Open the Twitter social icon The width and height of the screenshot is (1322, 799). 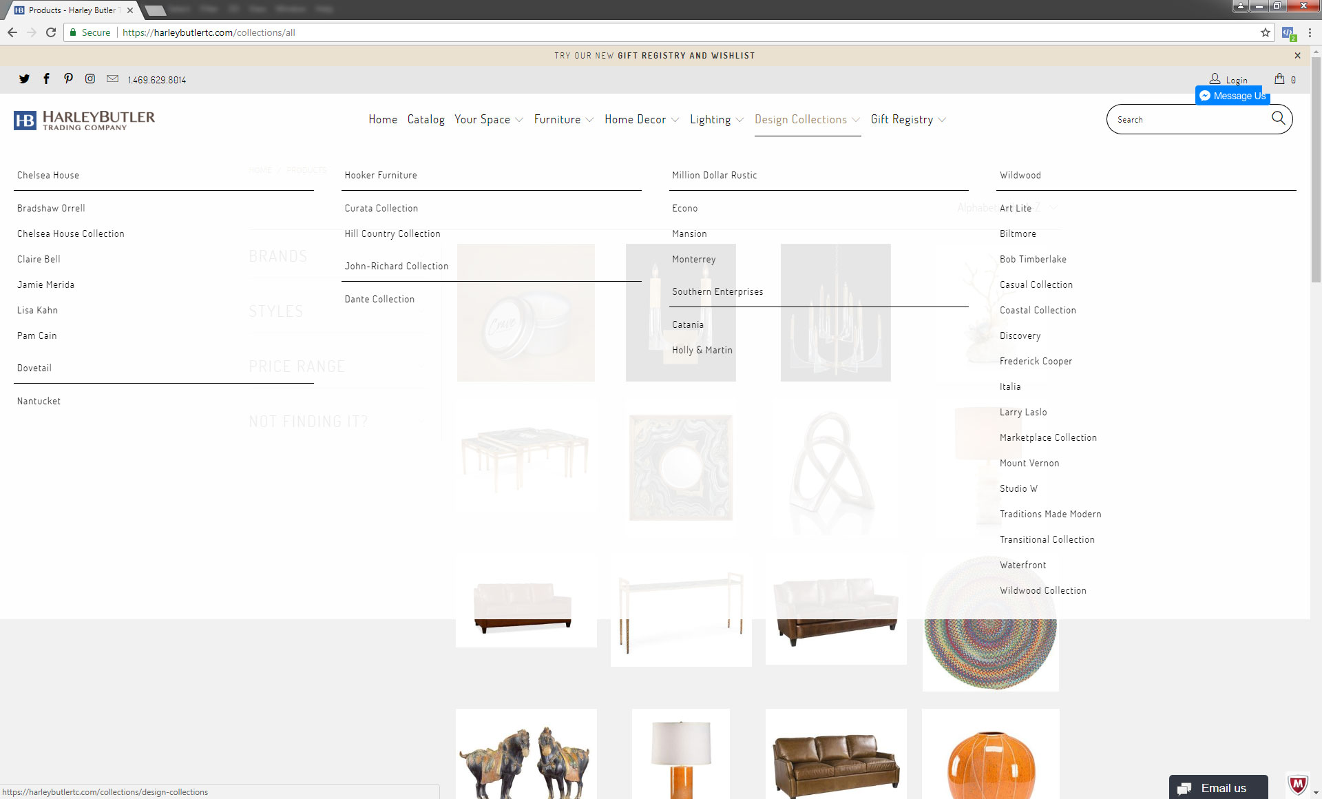point(25,79)
